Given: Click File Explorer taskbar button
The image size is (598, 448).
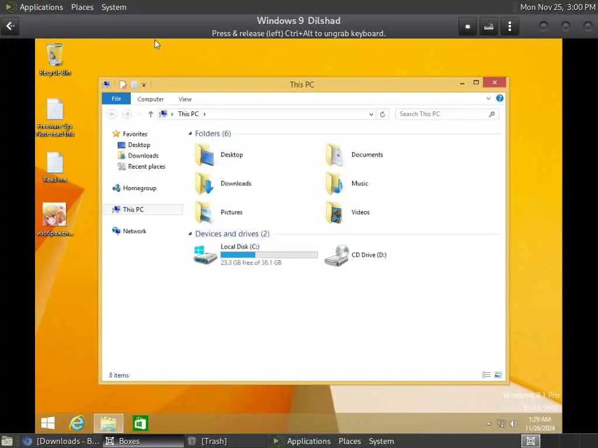Looking at the screenshot, I should pyautogui.click(x=109, y=423).
